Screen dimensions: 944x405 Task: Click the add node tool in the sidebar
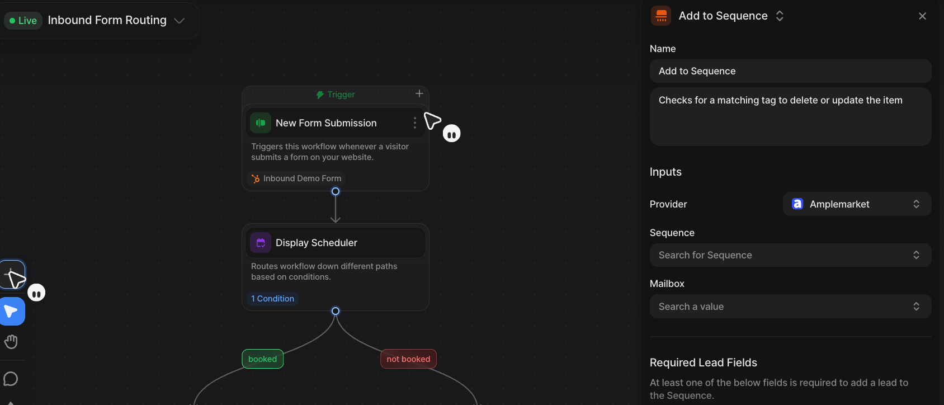point(11,275)
